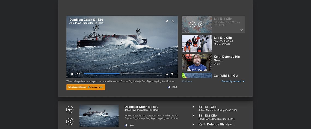The width and height of the screenshot is (311, 129).
Task: Click the Deadliest Catch S1 E10 player title
Action: pyautogui.click(x=86, y=20)
